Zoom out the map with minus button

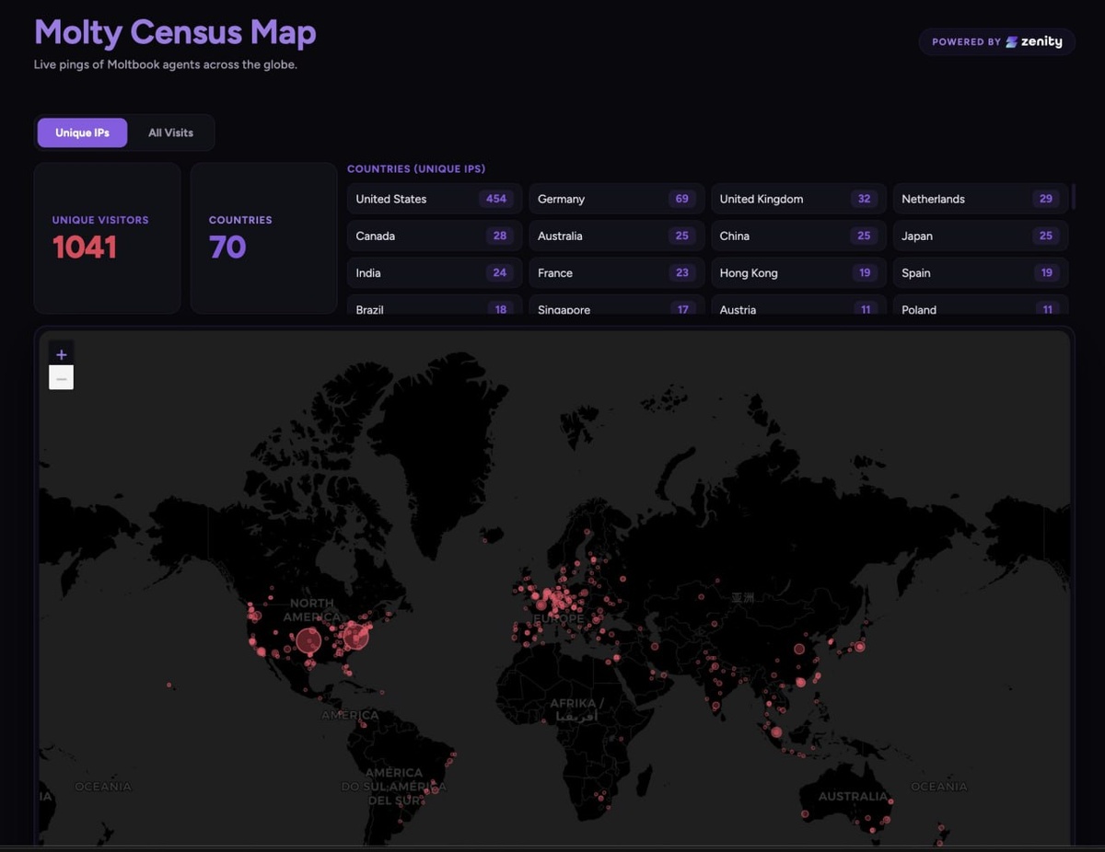(61, 378)
